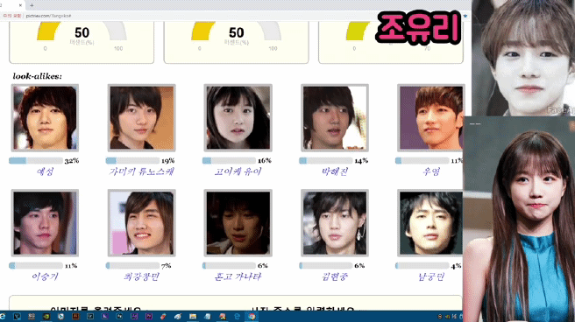Open Adobe Lightroom from the taskbar
Viewport: 575px width, 322px height.
tap(90, 317)
